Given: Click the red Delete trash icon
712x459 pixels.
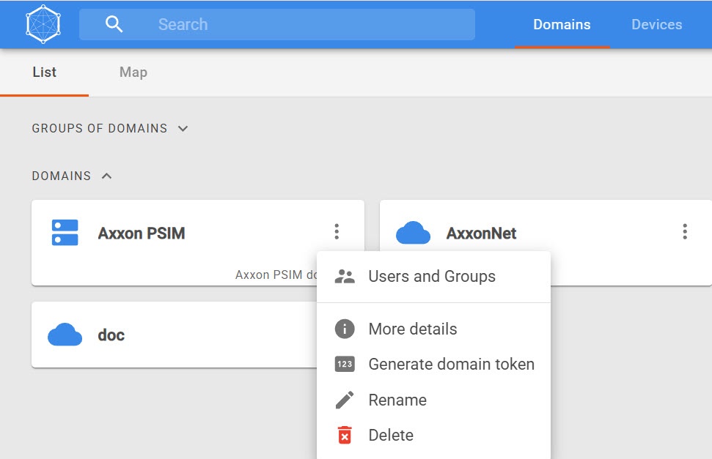Looking at the screenshot, I should 345,435.
